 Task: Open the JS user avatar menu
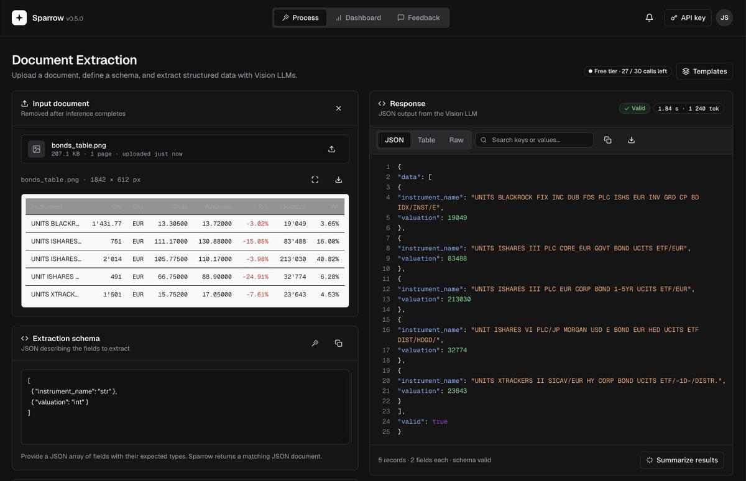tap(724, 17)
